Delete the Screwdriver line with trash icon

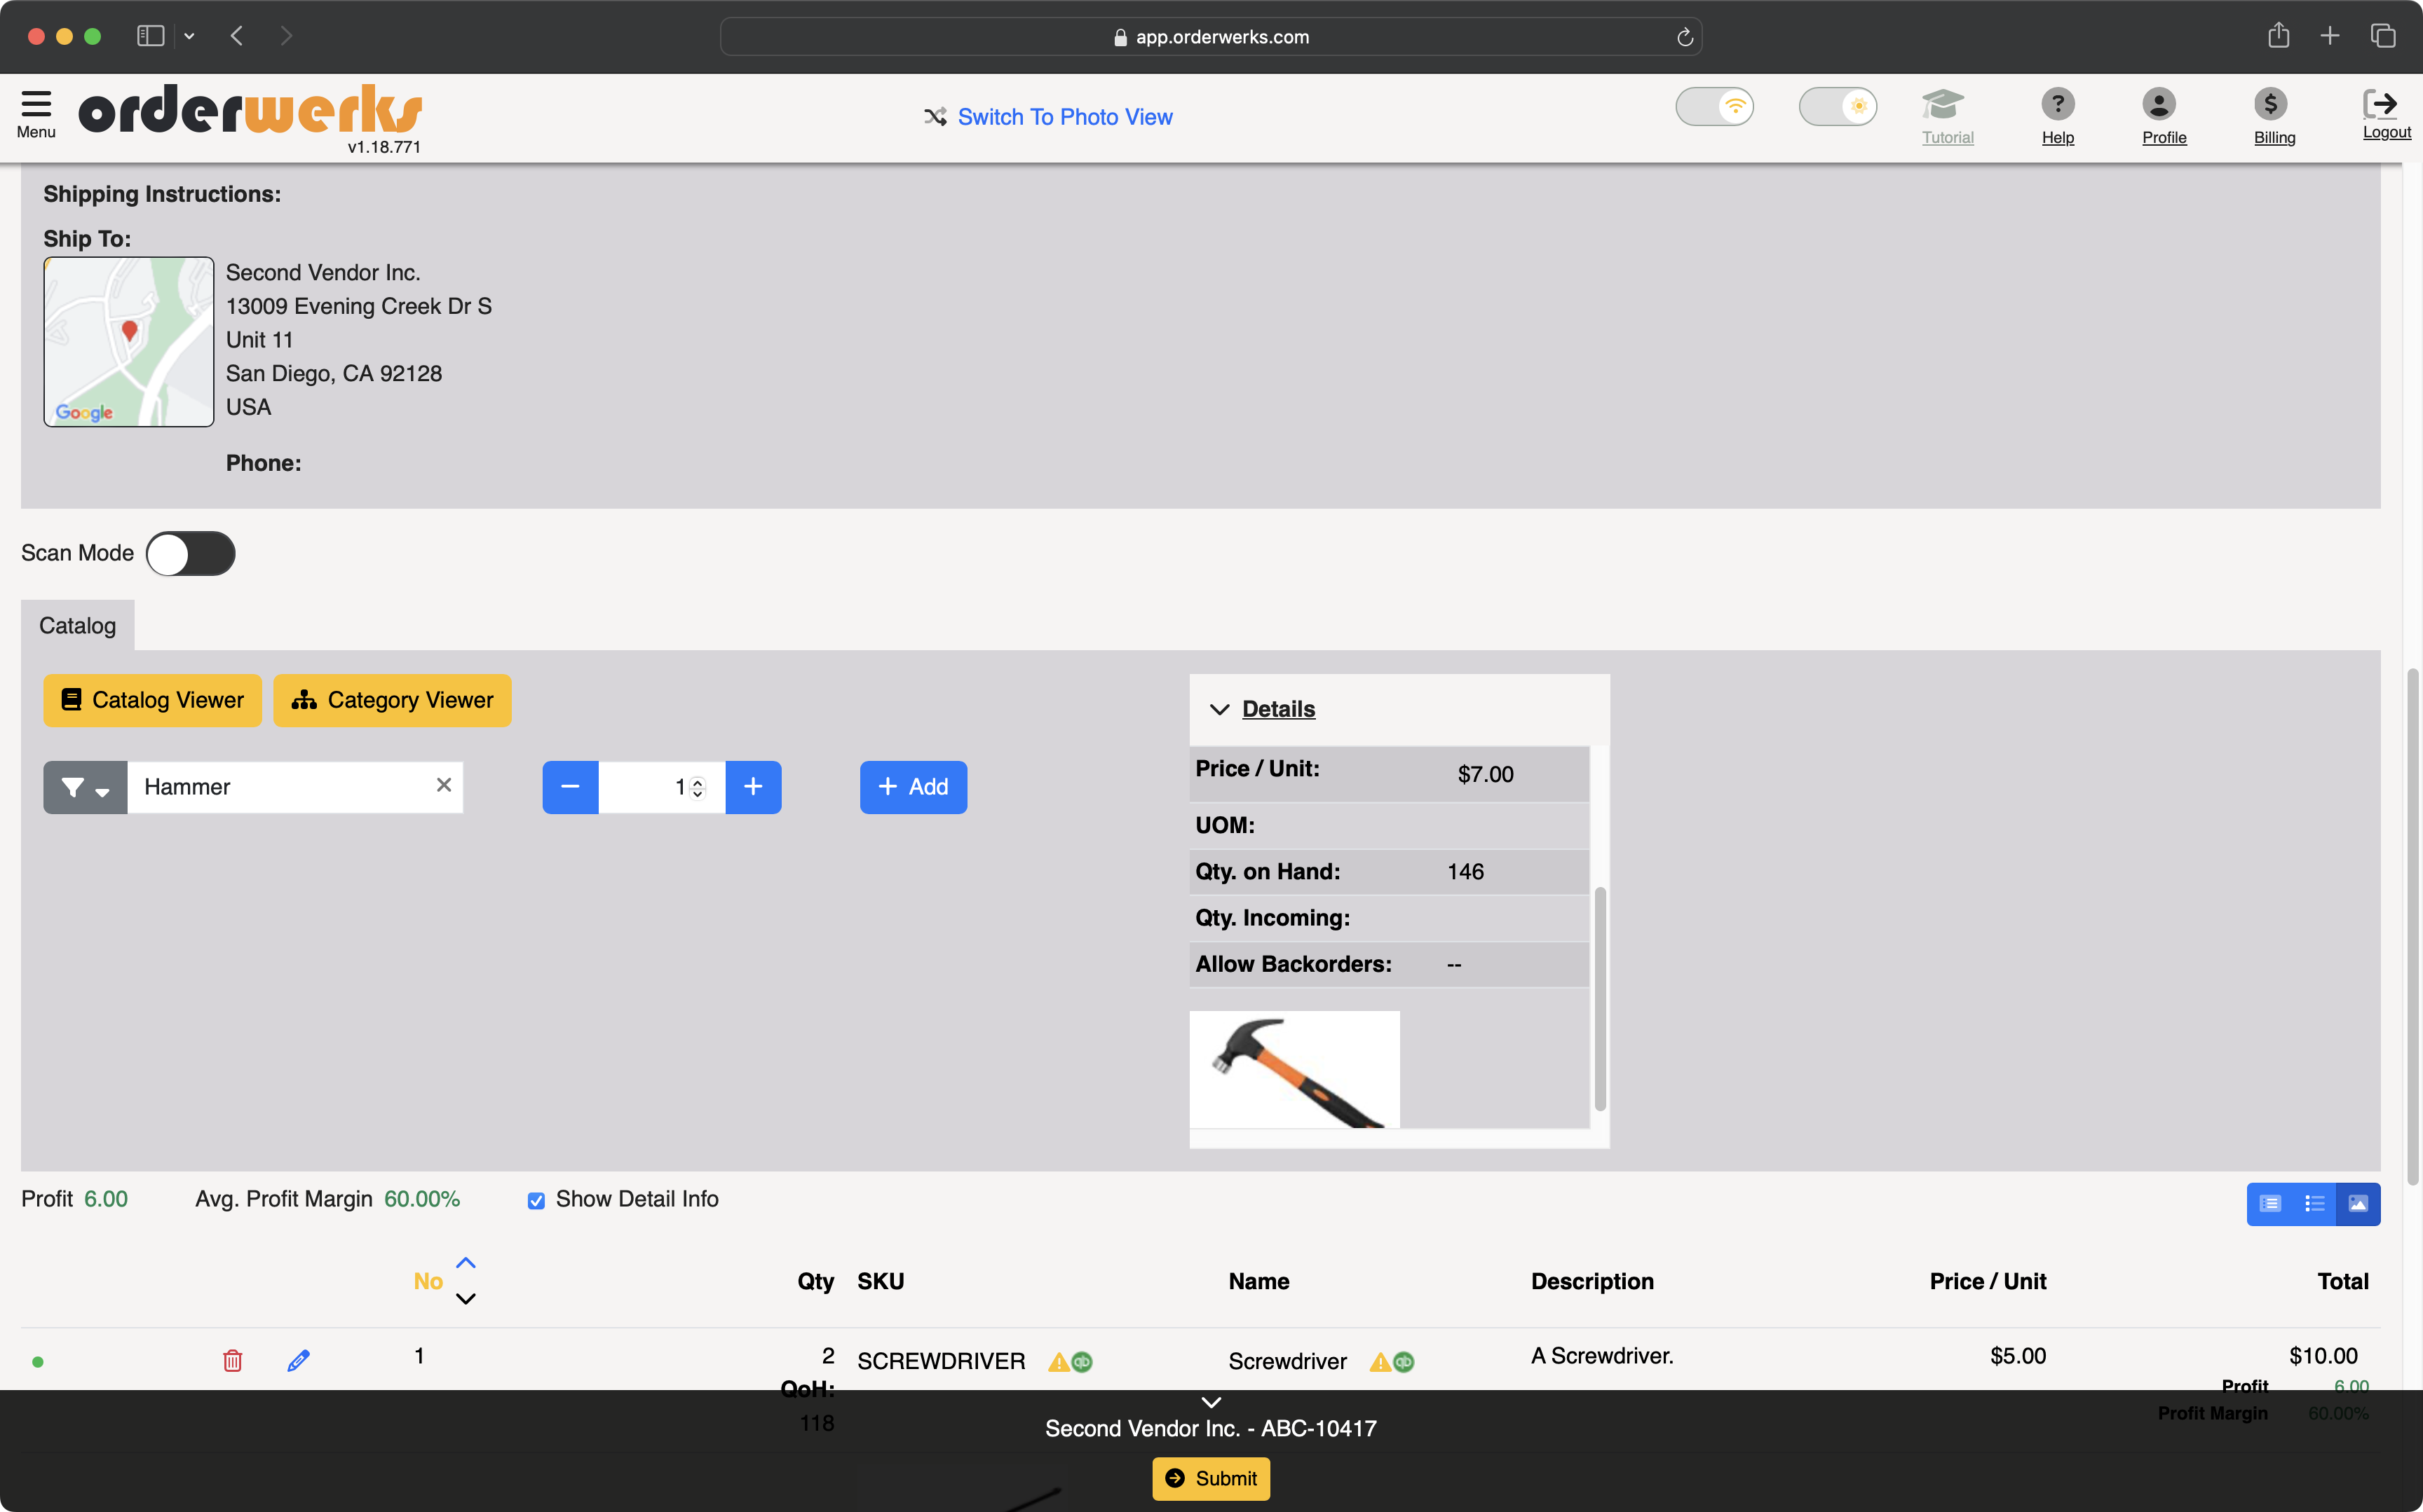tap(232, 1360)
